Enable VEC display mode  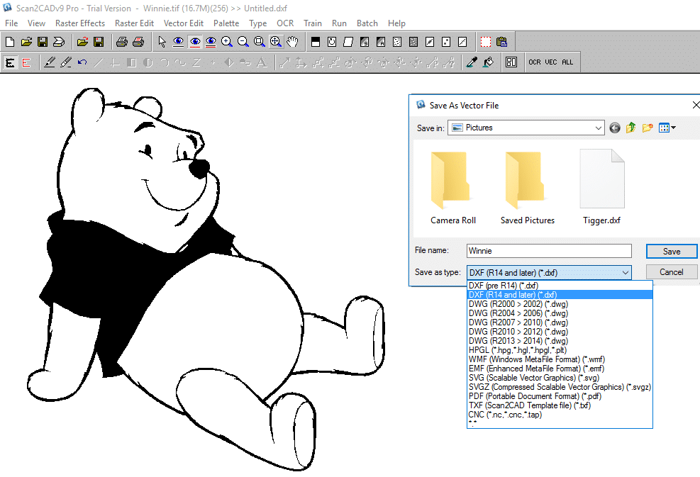[x=550, y=62]
